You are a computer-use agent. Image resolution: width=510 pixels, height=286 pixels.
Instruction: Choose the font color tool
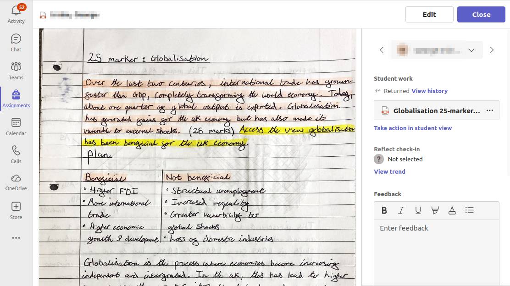[x=452, y=210]
